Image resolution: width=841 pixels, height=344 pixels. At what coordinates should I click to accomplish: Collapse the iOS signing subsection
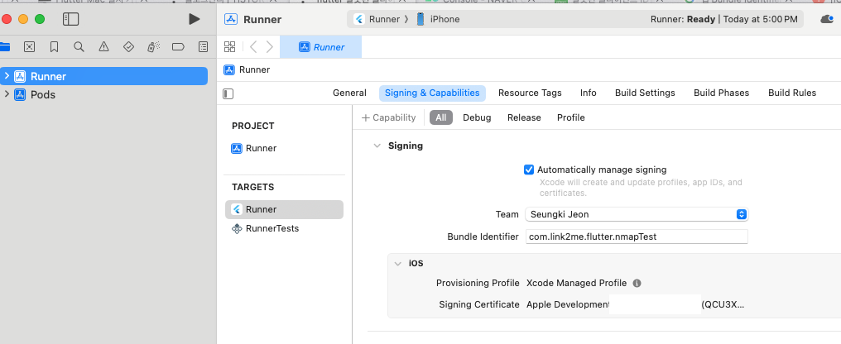[397, 264]
